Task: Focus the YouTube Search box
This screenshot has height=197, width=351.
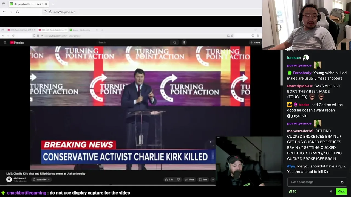Action: coord(133,42)
